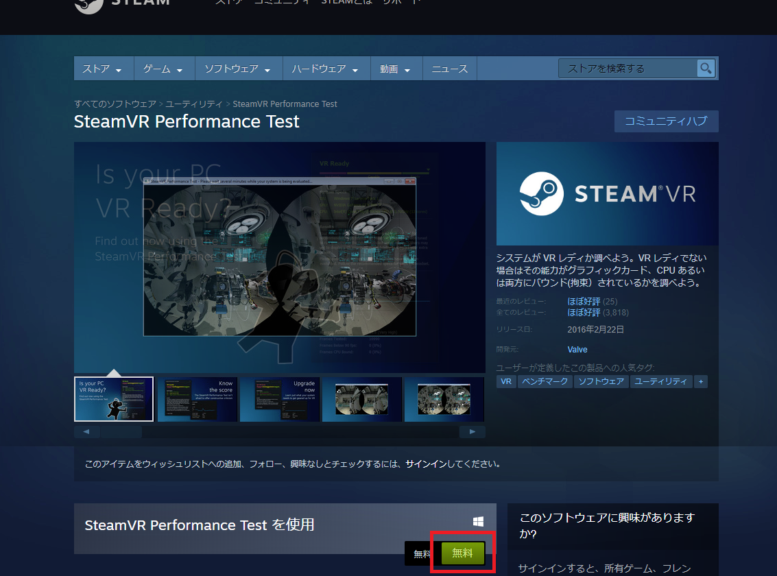Open the ゲーム dropdown menu
The image size is (777, 576).
click(163, 69)
